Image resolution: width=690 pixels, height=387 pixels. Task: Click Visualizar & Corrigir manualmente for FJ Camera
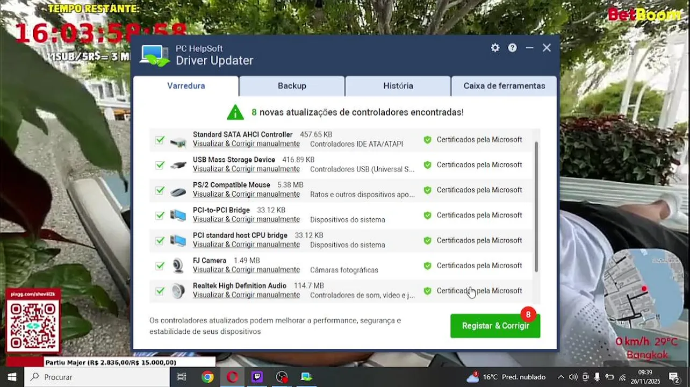point(246,270)
